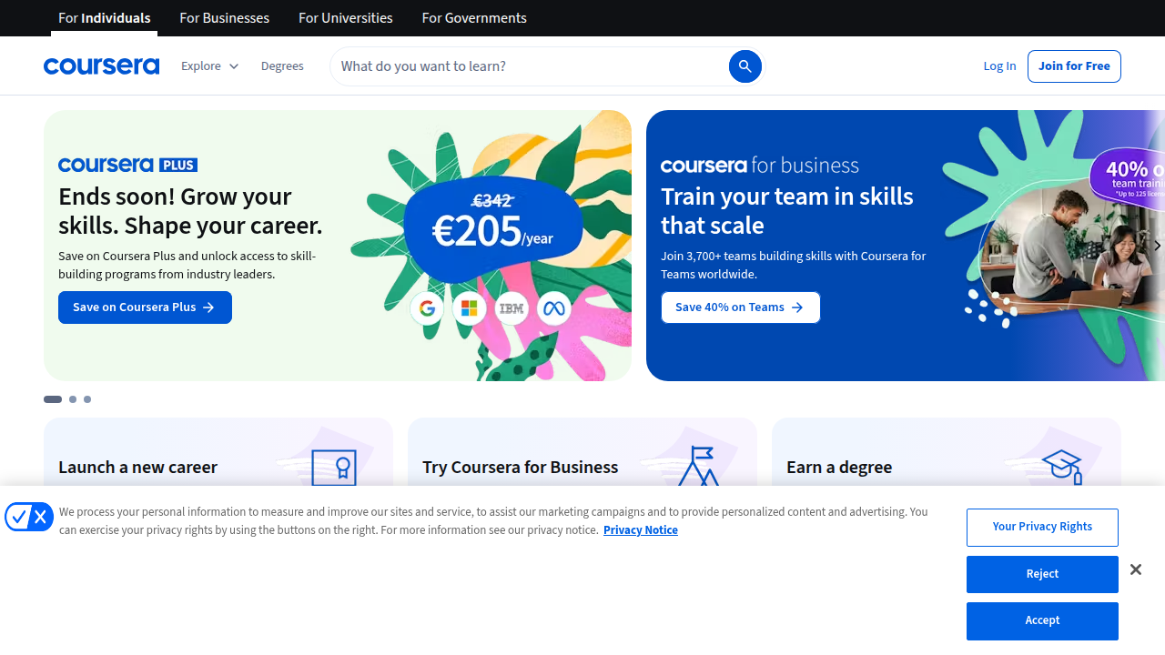Reject cookies with the Reject button
The width and height of the screenshot is (1165, 655).
coord(1042,574)
